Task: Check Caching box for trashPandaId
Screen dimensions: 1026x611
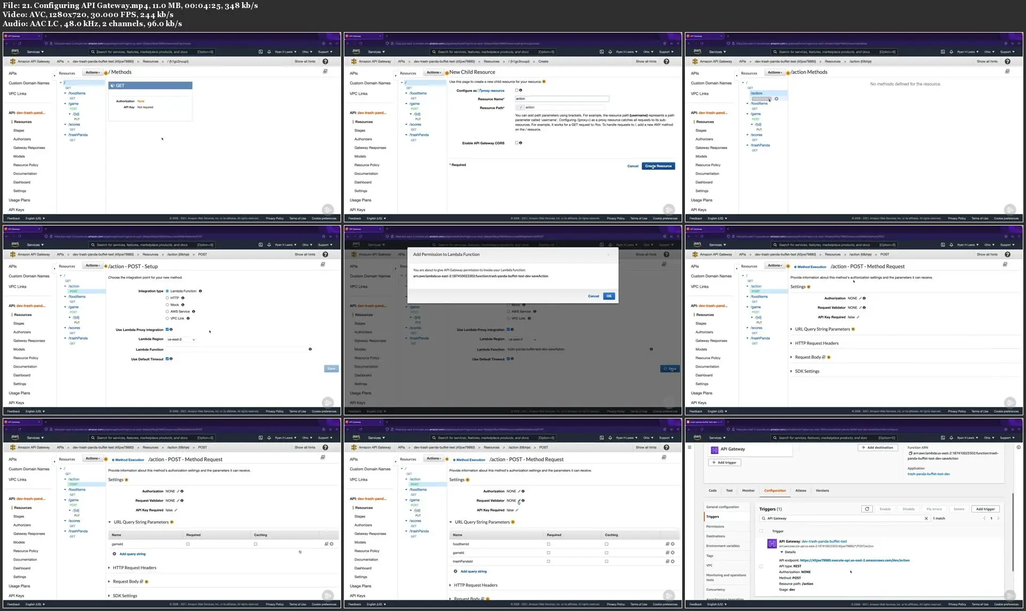Action: (x=606, y=561)
